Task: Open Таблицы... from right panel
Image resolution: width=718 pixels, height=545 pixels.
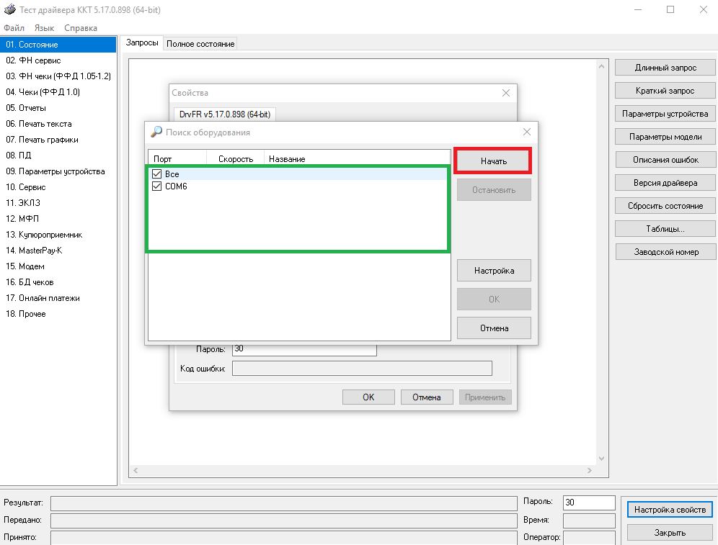Action: [665, 229]
